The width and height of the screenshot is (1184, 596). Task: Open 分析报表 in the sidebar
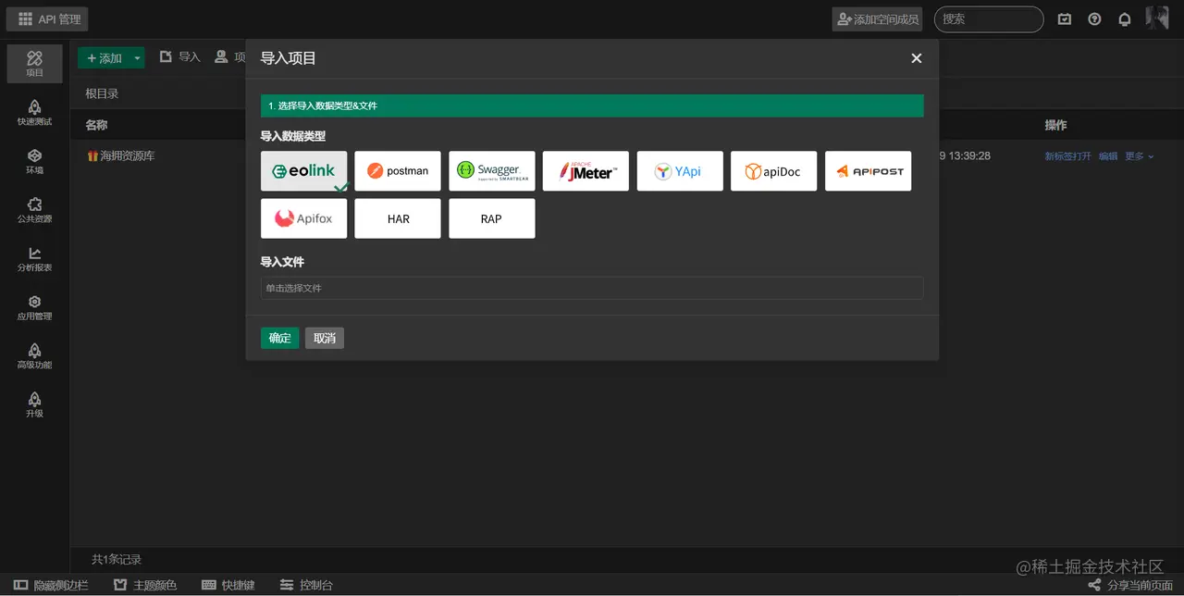[34, 258]
